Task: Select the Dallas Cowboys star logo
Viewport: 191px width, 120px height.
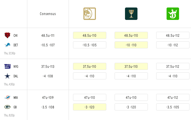Action: point(7,76)
